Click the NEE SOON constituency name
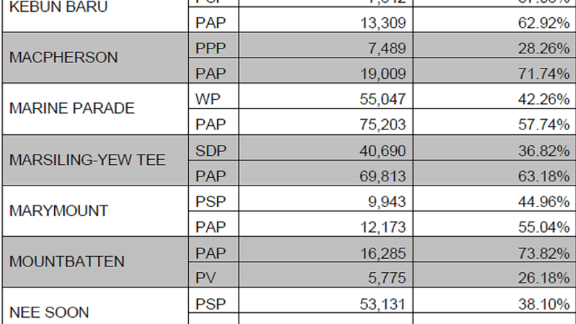 tap(49, 313)
